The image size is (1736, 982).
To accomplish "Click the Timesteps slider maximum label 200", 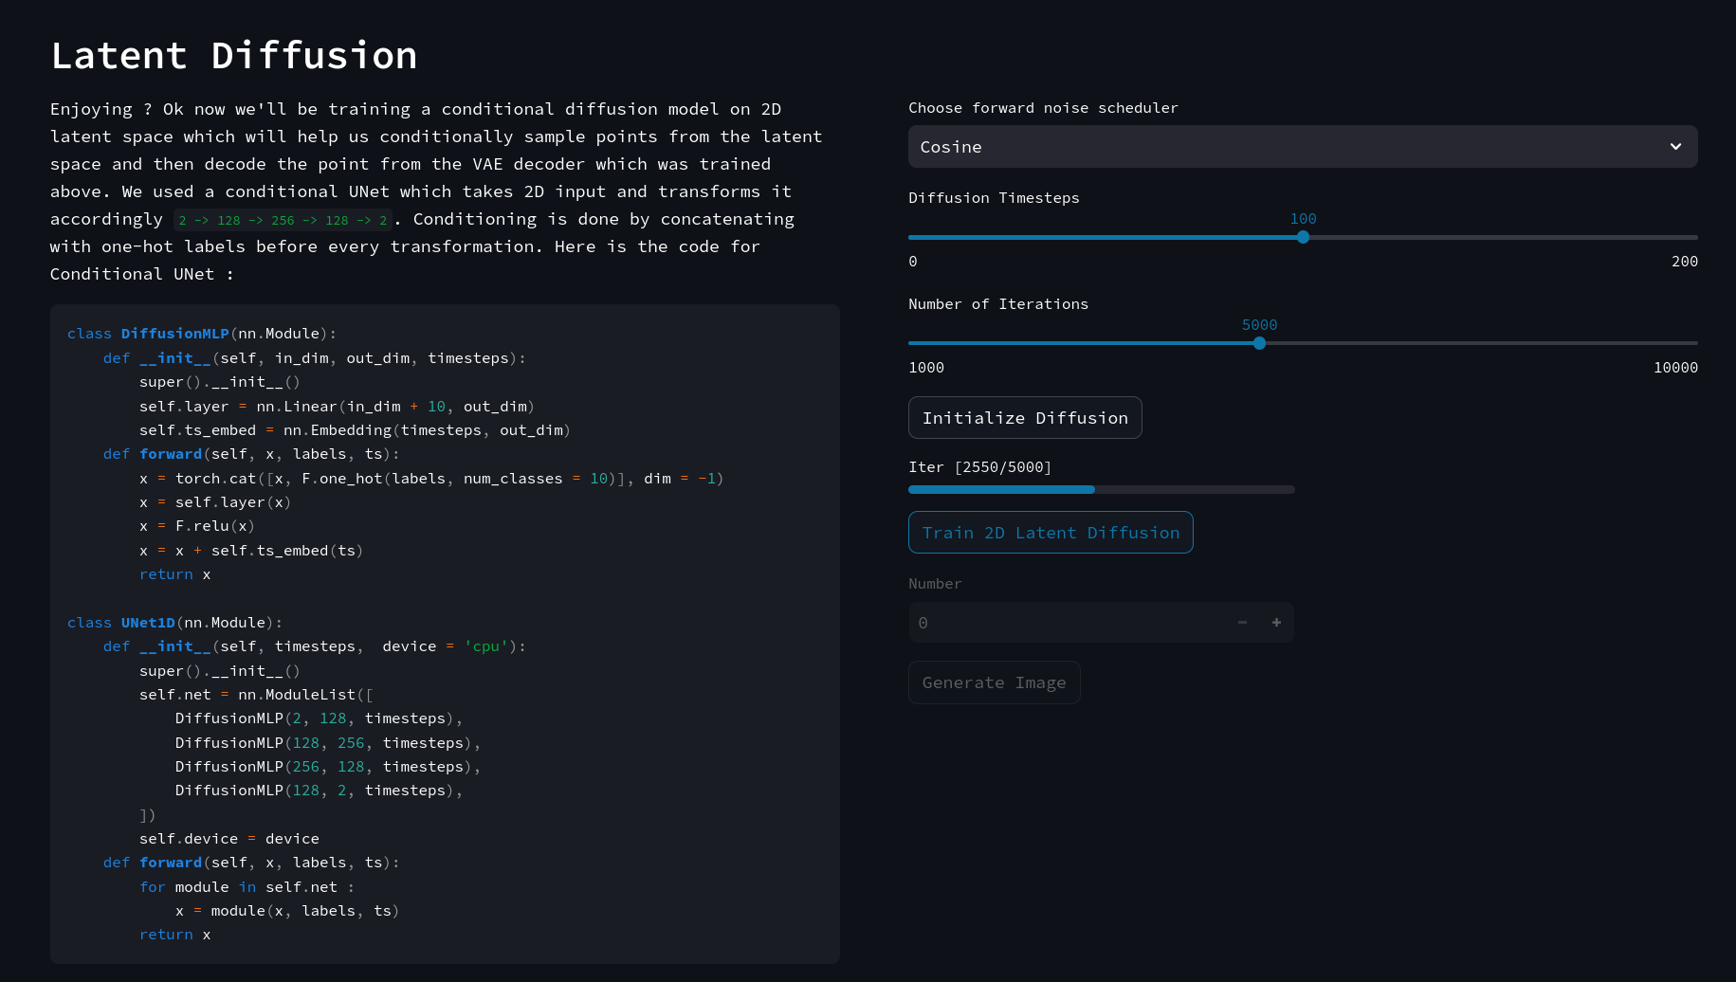I will (x=1684, y=262).
